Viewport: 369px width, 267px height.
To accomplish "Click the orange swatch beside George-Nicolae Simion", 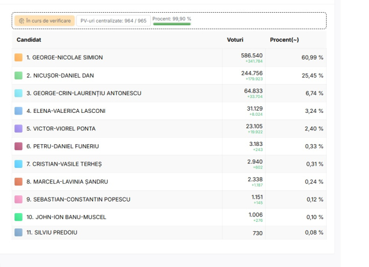I will pyautogui.click(x=18, y=58).
